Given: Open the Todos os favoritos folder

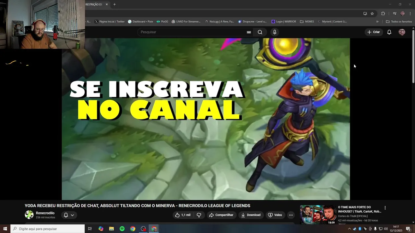Looking at the screenshot, I should [x=399, y=22].
